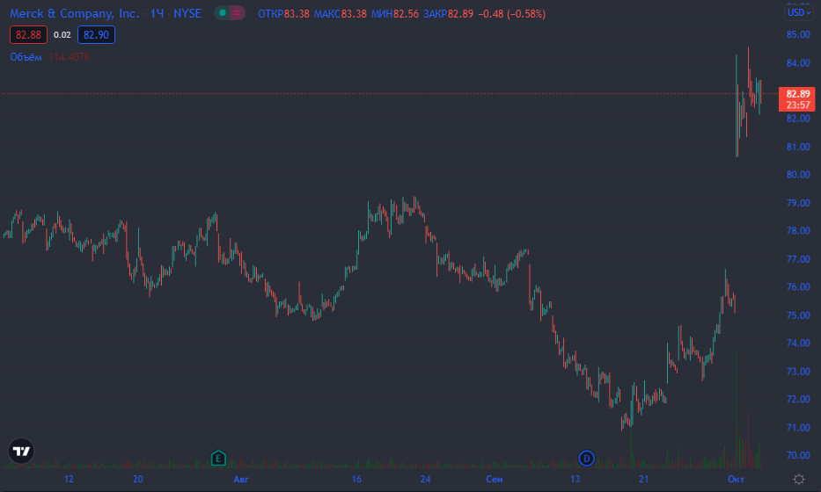Click the Merck & Company, Inc. symbol title
Screen dimensions: 821x492
click(75, 13)
